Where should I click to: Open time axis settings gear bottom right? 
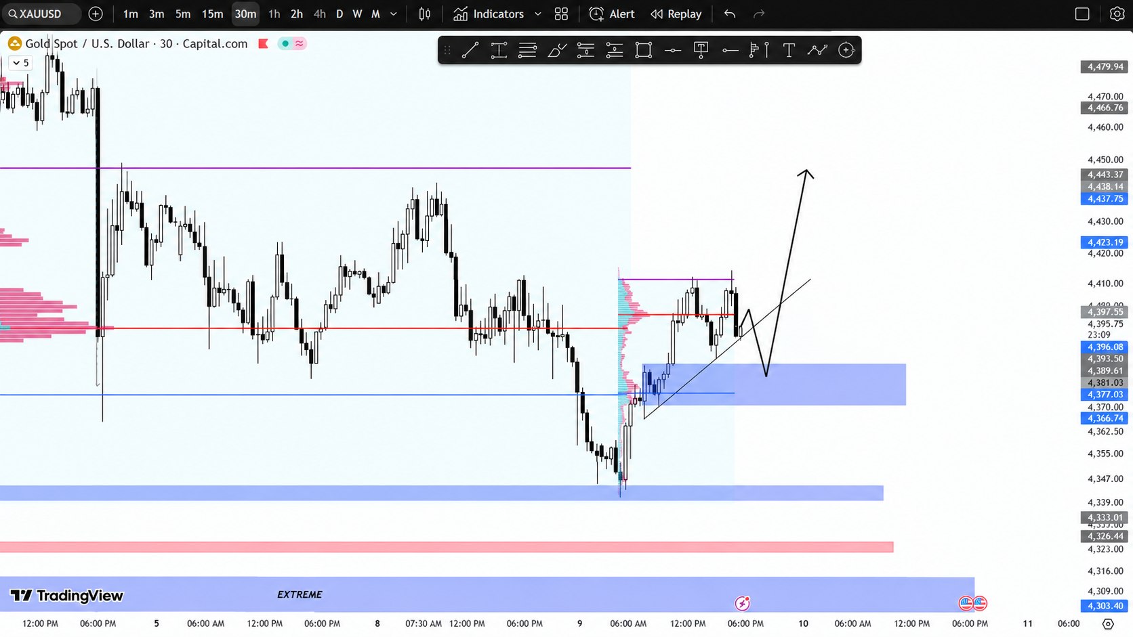pos(1108,623)
